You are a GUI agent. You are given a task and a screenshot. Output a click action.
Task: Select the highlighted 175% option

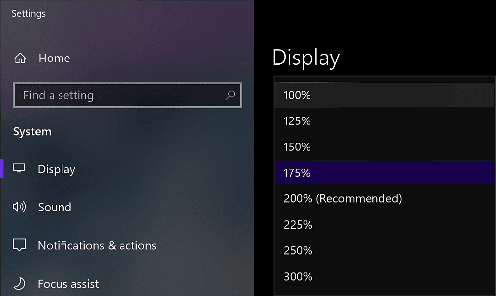click(384, 173)
